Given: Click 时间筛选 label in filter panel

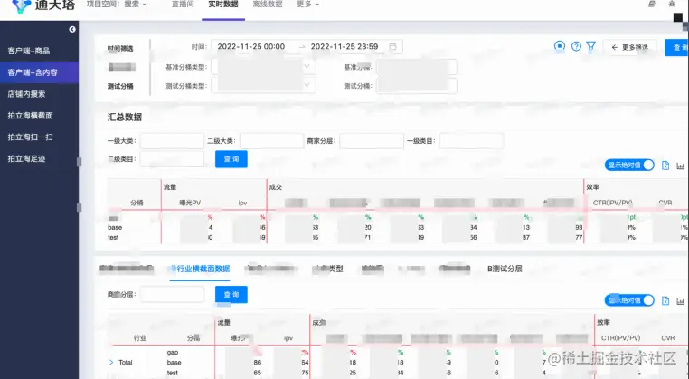Looking at the screenshot, I should click(120, 48).
